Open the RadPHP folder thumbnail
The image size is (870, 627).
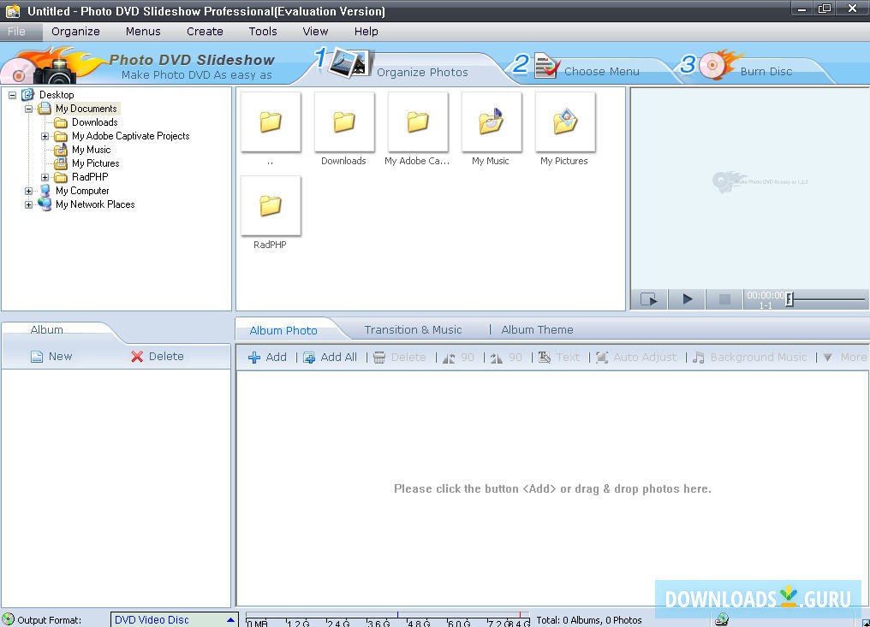point(271,205)
